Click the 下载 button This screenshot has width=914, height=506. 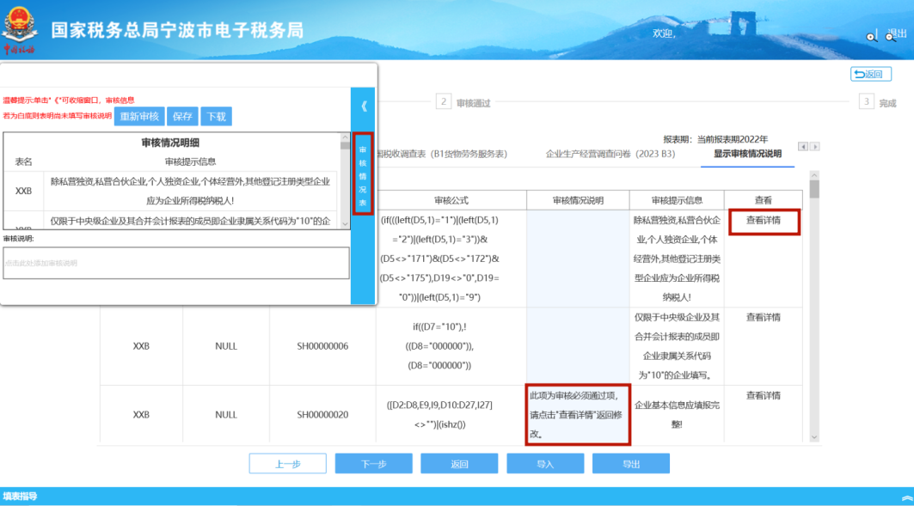(216, 117)
